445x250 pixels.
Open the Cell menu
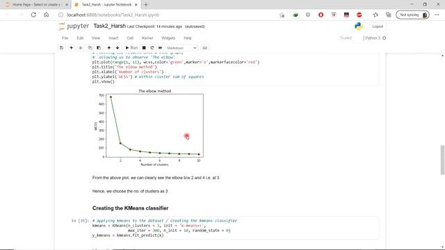click(130, 38)
